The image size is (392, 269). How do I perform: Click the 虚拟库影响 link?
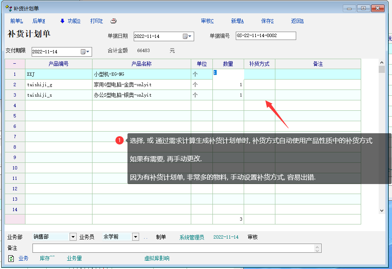coord(157,259)
